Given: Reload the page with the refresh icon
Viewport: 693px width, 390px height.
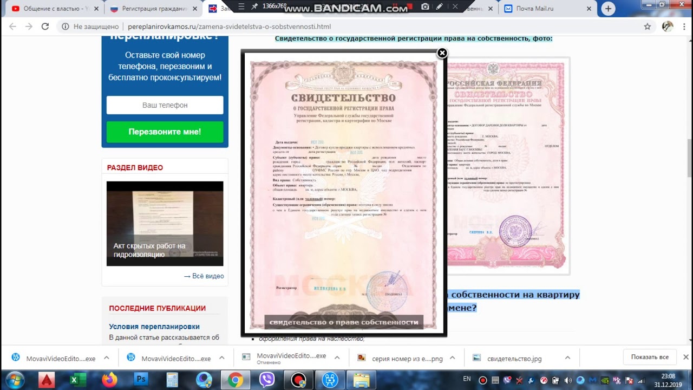Looking at the screenshot, I should 45,27.
